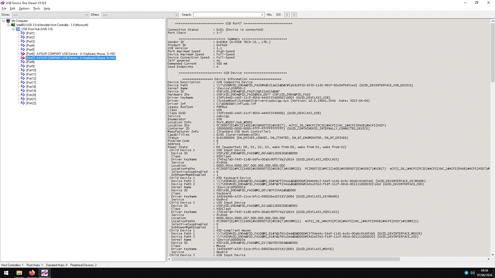Image resolution: width=495 pixels, height=278 pixels.
Task: Click the Intel USB 3.0 Host Controller icon
Action: coord(13,25)
